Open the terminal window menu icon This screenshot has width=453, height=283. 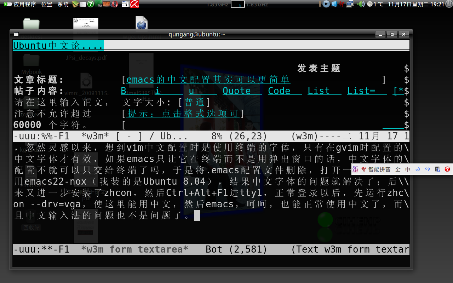tap(16, 34)
